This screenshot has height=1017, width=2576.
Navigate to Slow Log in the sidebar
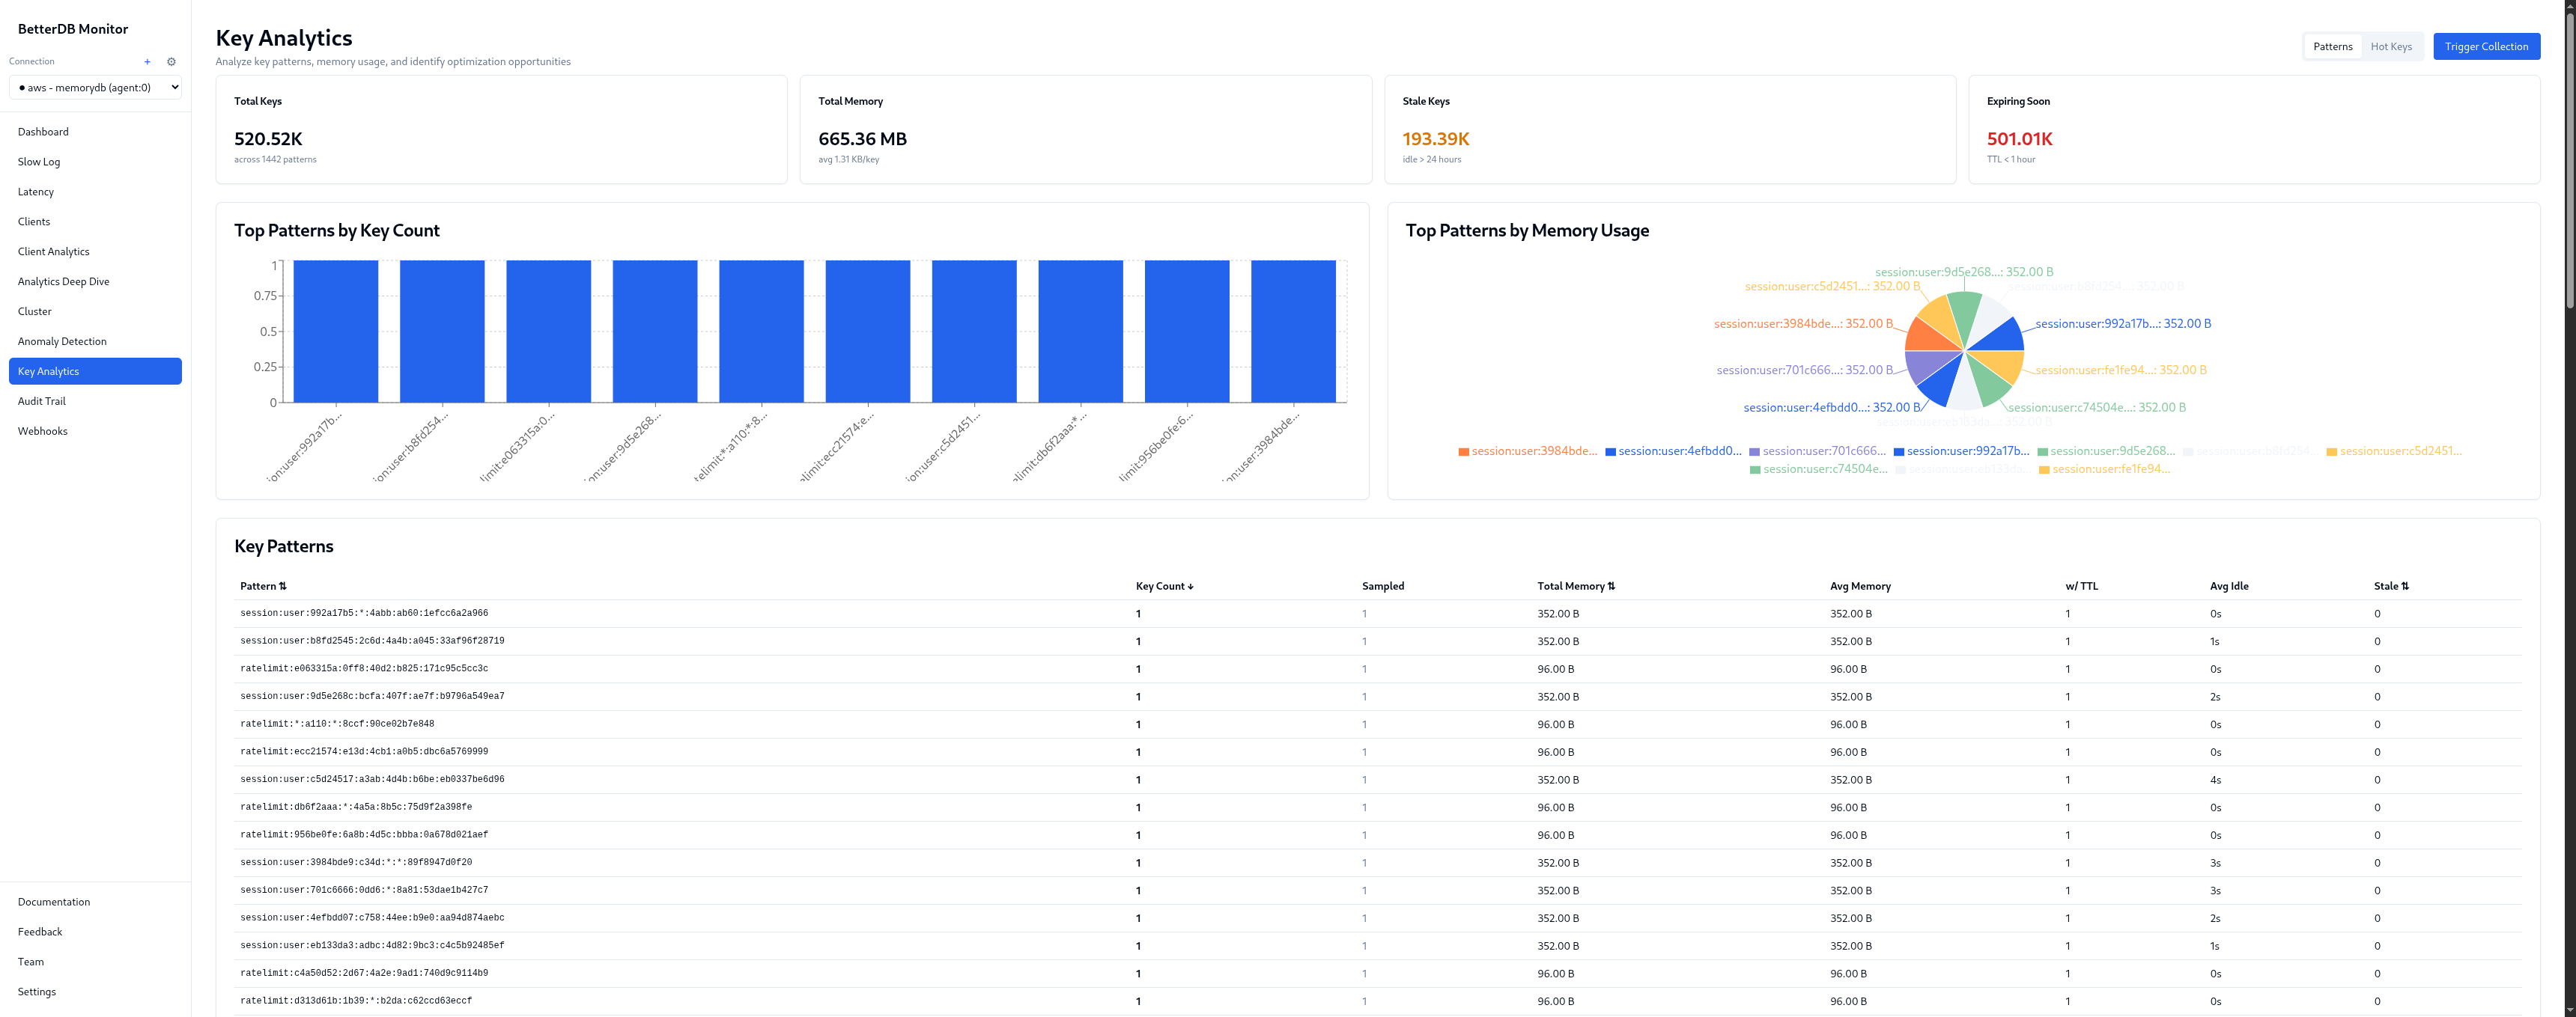[39, 161]
